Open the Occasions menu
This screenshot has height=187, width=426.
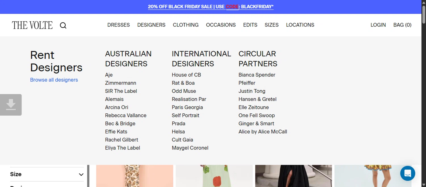221,25
